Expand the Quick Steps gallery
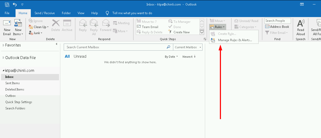Screen dimensions: 321x138 tap(202, 32)
